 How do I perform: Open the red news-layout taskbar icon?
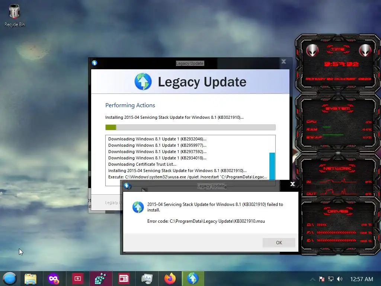(124, 279)
